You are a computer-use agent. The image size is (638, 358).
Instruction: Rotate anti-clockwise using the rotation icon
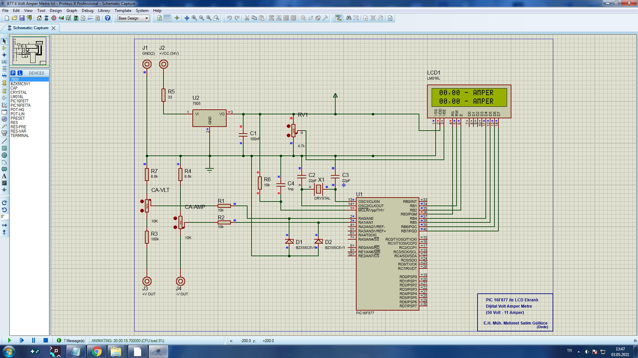[x=4, y=210]
